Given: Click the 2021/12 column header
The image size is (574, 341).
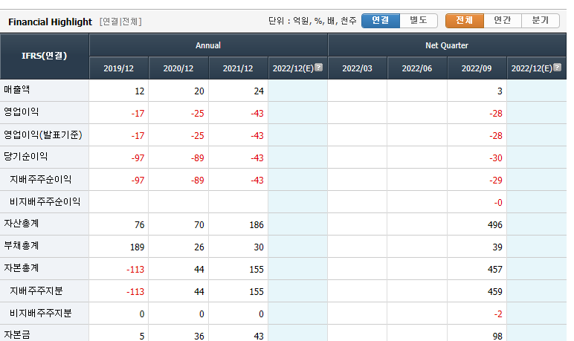Looking at the screenshot, I should pyautogui.click(x=238, y=68).
